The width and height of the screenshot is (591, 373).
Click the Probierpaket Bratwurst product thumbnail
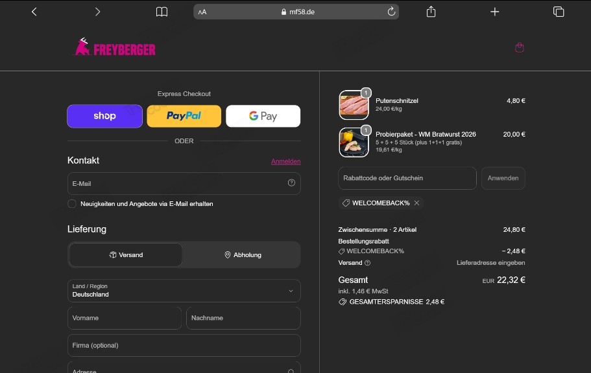coord(354,142)
